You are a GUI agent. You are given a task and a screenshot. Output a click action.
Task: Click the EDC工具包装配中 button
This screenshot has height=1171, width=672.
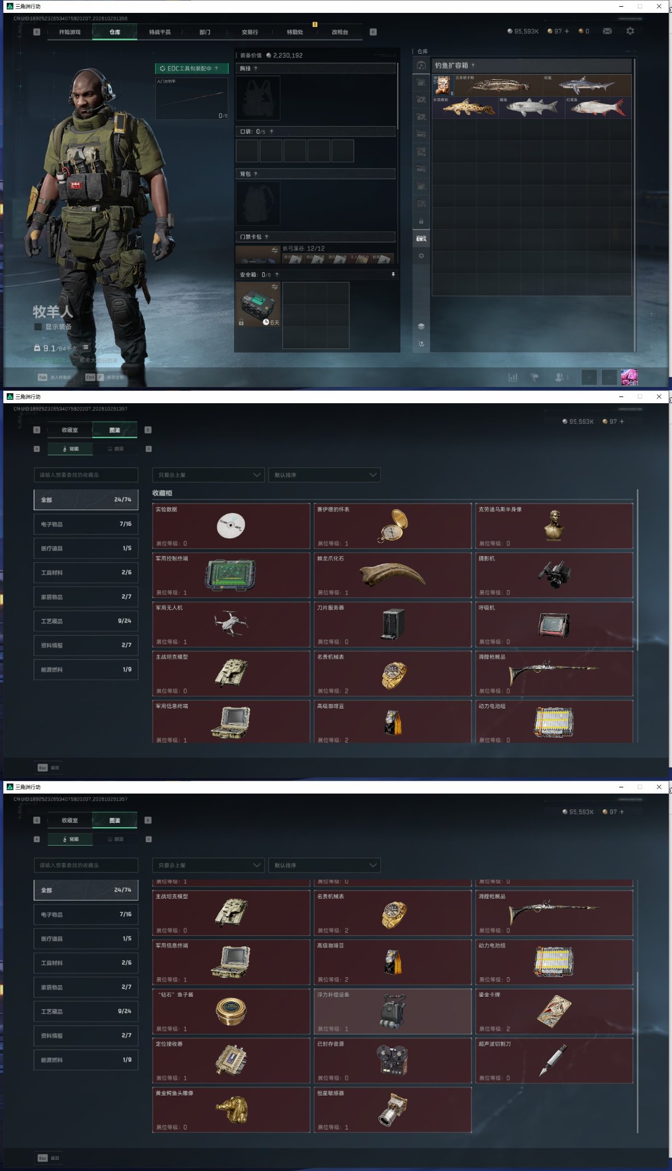point(192,68)
